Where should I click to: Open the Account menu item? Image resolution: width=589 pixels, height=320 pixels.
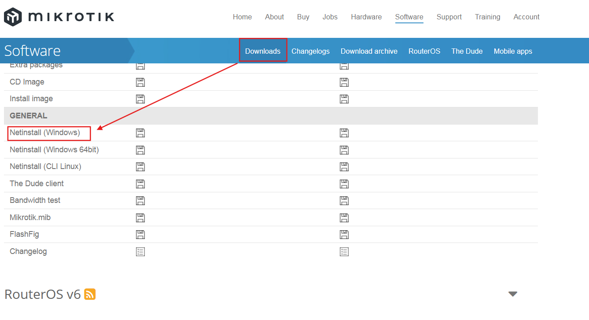point(526,17)
